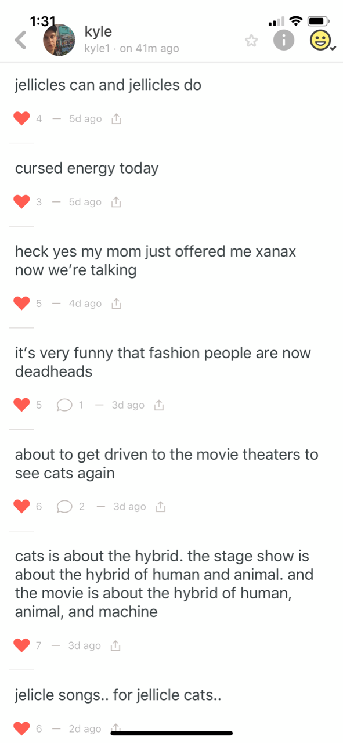Share the fashion deadheads post
The image size is (343, 743).
coord(158,405)
